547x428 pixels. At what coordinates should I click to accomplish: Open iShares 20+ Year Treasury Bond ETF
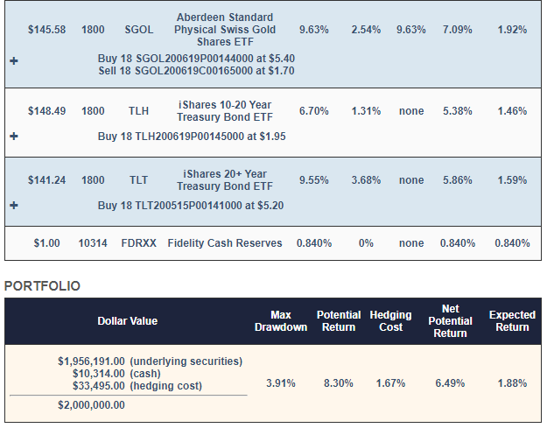point(224,180)
